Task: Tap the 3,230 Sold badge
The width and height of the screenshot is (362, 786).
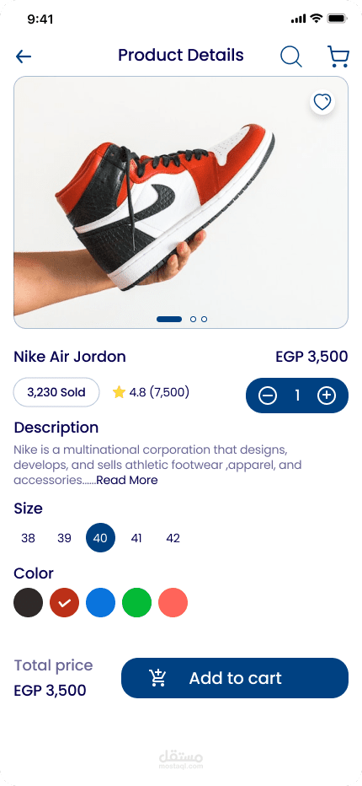Action: point(56,392)
